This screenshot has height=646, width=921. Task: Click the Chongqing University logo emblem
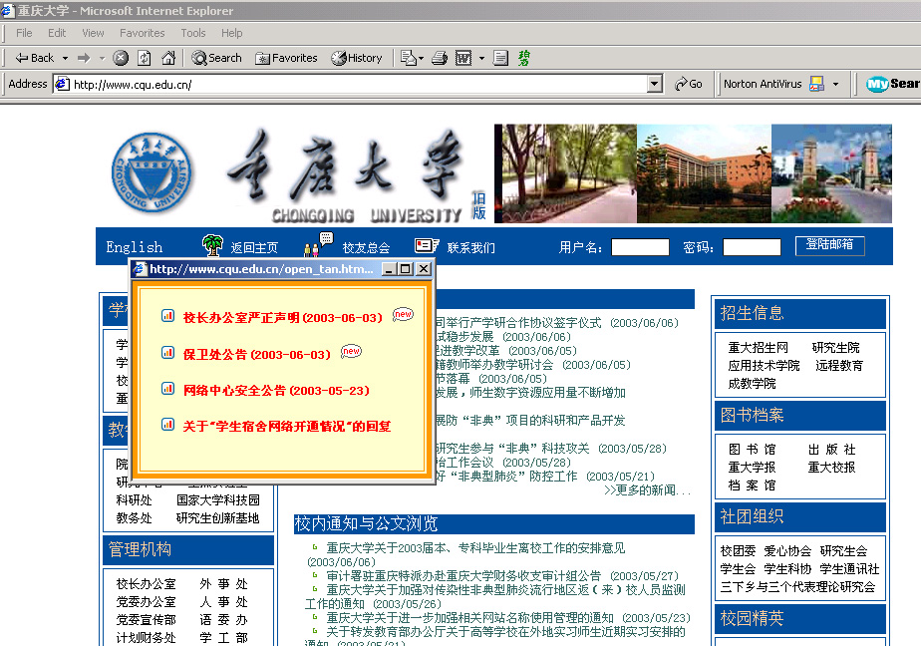[x=153, y=170]
